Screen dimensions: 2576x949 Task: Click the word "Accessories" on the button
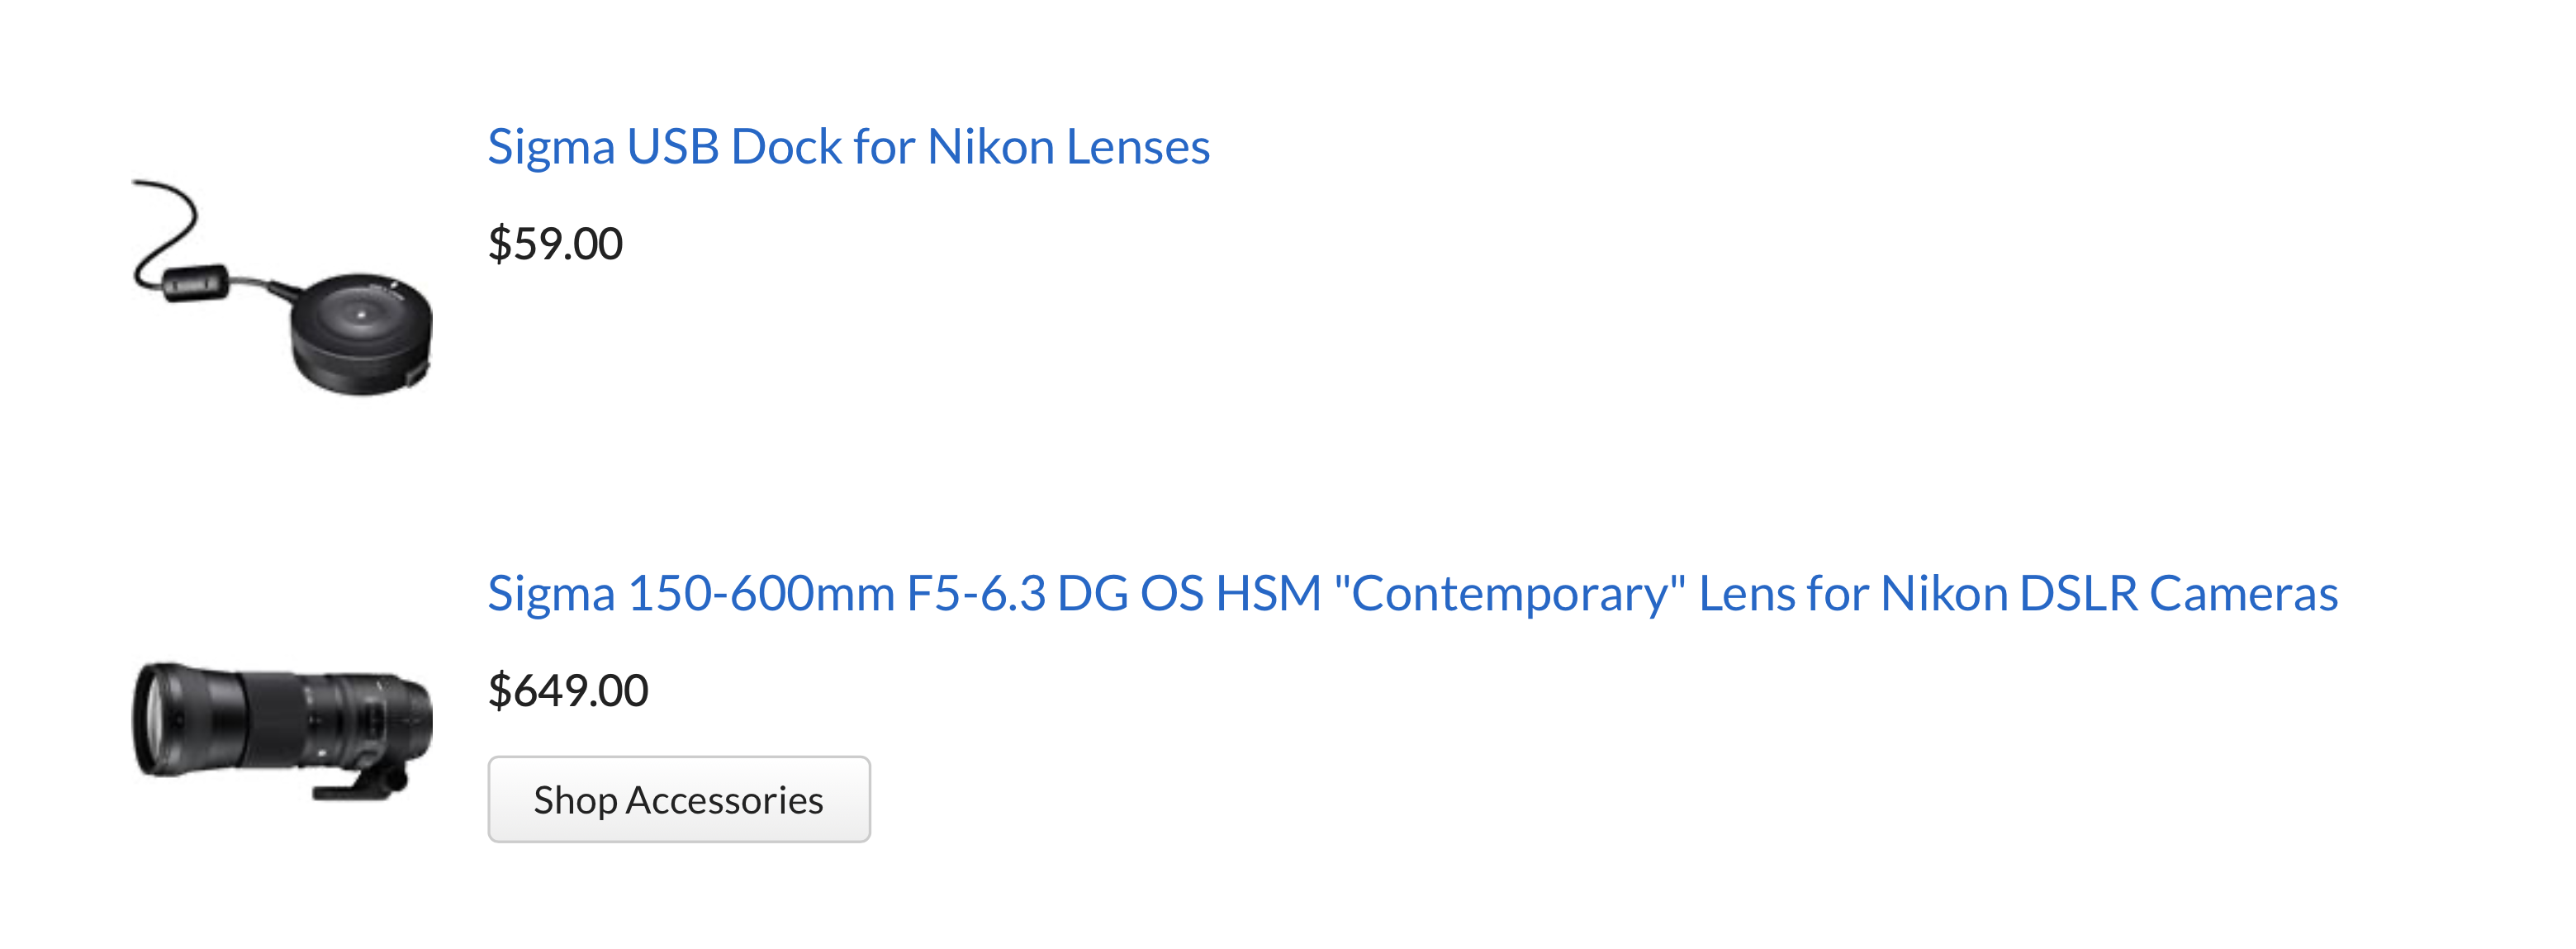click(x=724, y=800)
